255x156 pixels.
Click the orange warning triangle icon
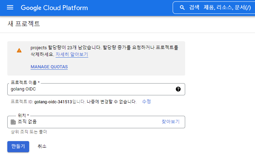[19, 51]
